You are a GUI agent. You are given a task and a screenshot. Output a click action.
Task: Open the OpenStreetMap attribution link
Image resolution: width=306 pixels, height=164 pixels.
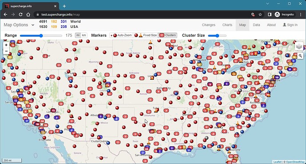pyautogui.click(x=295, y=162)
